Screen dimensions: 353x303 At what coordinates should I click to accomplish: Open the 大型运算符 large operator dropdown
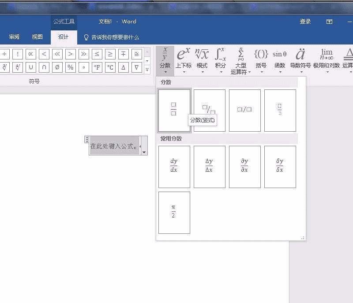(240, 60)
